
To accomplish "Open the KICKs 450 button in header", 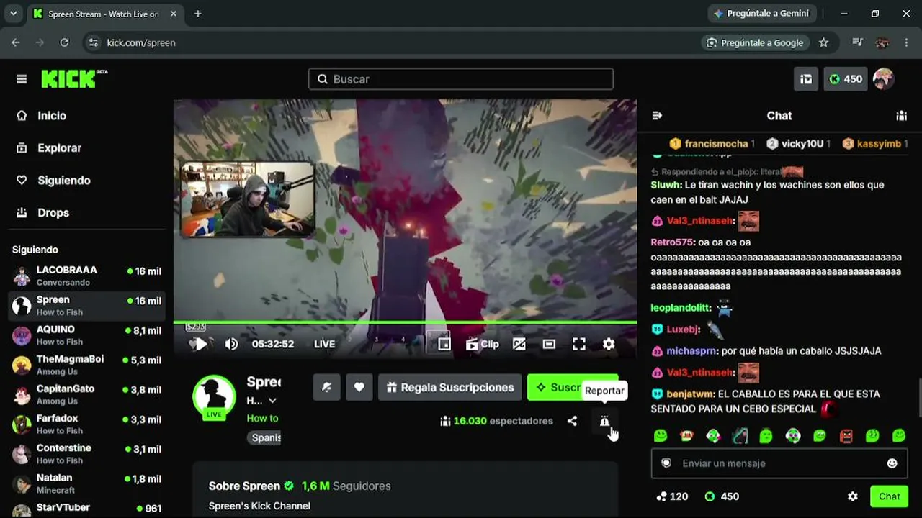I will pyautogui.click(x=846, y=79).
